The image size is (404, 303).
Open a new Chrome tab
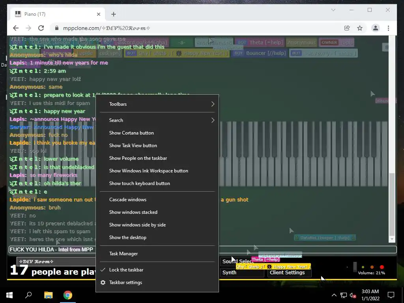click(x=114, y=14)
